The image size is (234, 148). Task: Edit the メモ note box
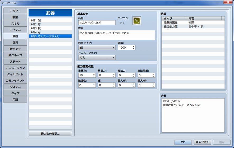pyautogui.click(x=193, y=115)
